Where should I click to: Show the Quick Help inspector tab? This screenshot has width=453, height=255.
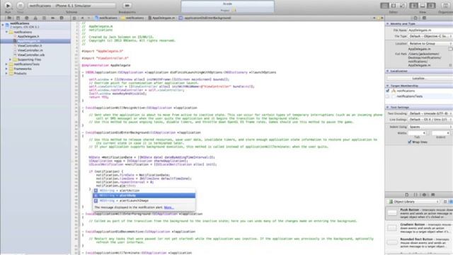point(424,18)
